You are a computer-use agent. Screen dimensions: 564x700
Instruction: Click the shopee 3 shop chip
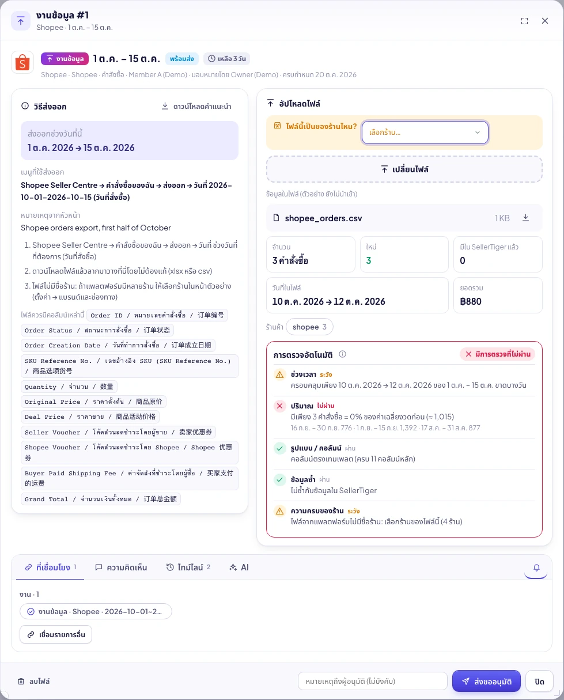point(309,327)
